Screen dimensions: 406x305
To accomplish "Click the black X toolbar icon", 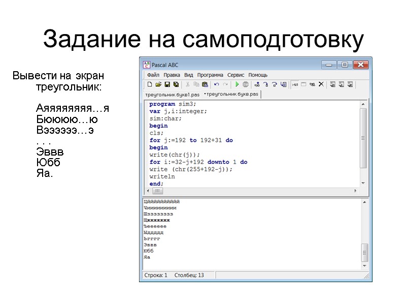I will [x=321, y=84].
